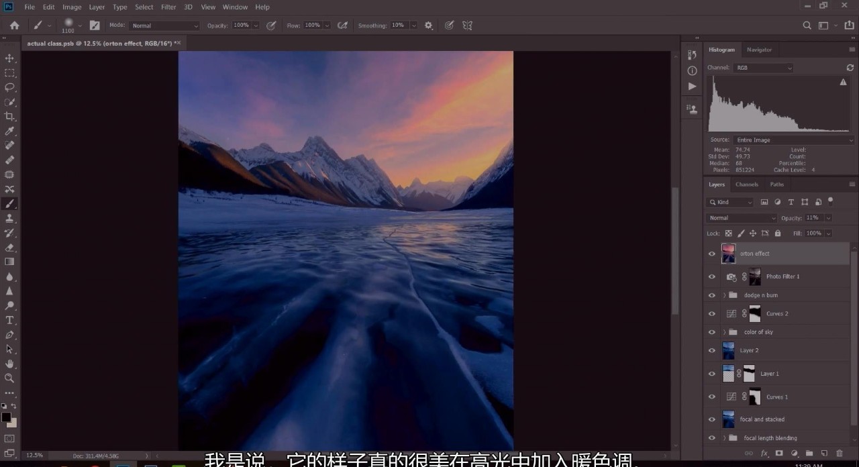The image size is (859, 467).
Task: Add a layer style (fx)
Action: coord(764,454)
